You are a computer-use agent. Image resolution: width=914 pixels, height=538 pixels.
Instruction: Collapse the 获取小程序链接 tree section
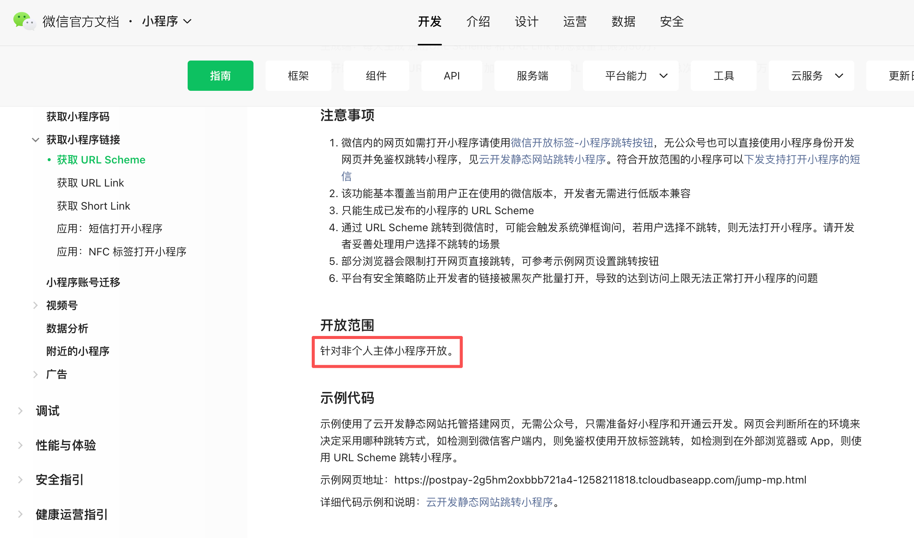[x=35, y=140]
